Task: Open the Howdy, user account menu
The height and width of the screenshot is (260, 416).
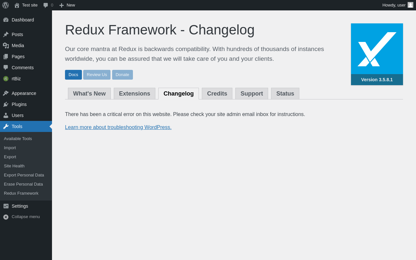Action: (398, 5)
